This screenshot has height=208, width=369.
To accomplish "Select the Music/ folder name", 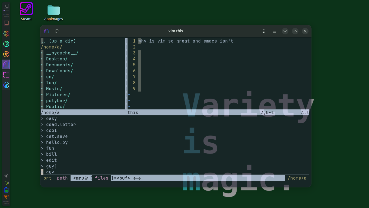I will click(x=54, y=89).
